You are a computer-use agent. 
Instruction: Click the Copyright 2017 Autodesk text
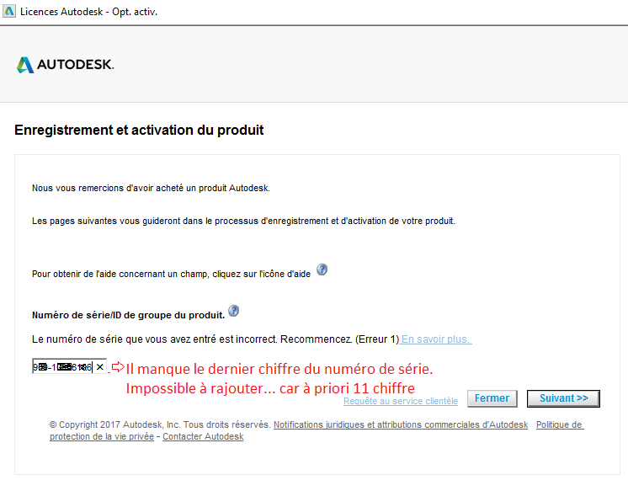[x=160, y=424]
